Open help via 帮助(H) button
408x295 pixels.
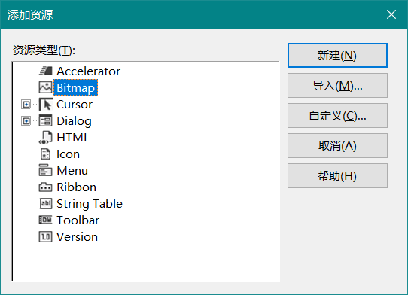click(x=337, y=176)
